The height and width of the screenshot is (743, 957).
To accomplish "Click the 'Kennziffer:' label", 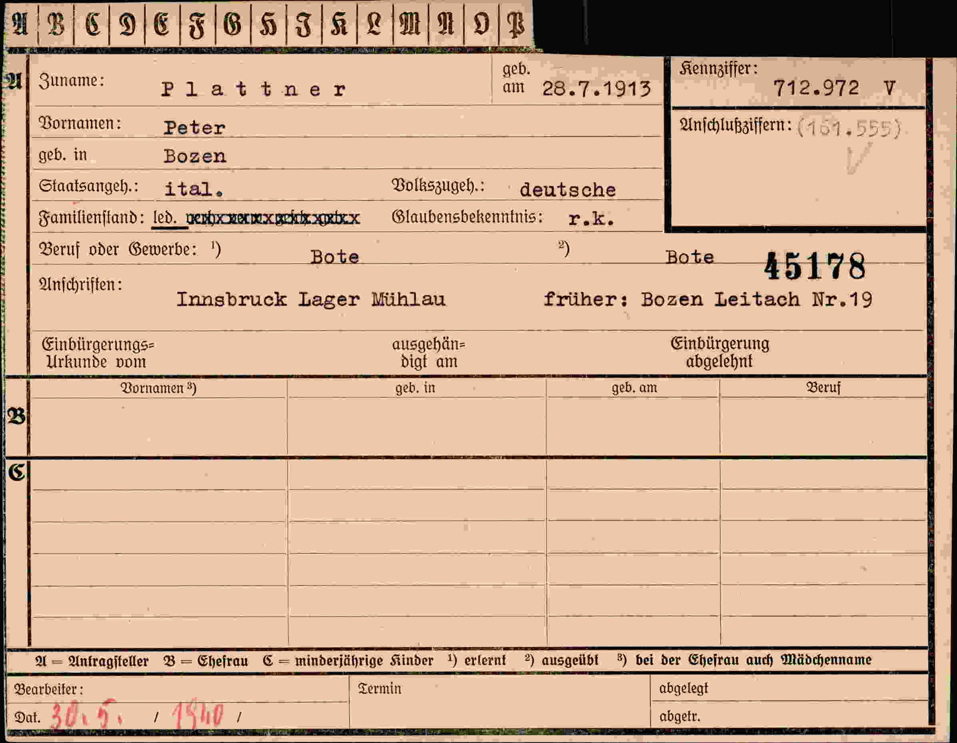I will point(719,69).
